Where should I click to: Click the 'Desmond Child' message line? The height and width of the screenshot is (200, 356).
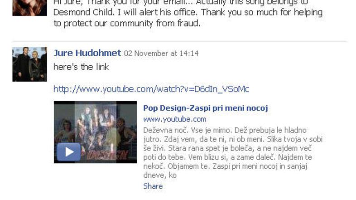tap(188, 12)
